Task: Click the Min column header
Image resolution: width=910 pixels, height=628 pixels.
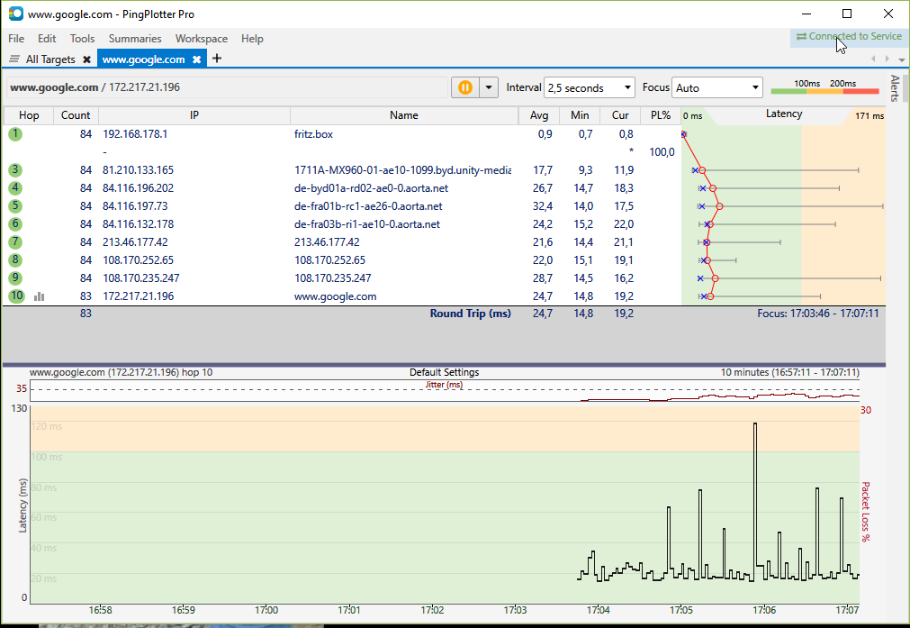Action: (579, 115)
